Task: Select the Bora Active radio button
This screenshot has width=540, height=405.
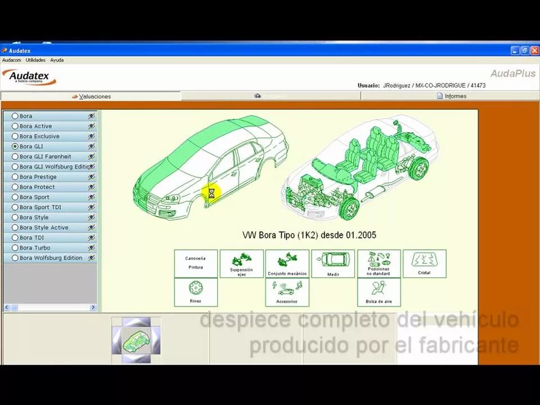Action: (x=15, y=126)
